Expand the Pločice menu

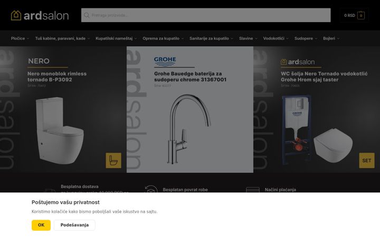(x=20, y=38)
